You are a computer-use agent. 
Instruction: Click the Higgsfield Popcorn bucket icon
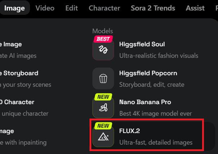(x=103, y=78)
